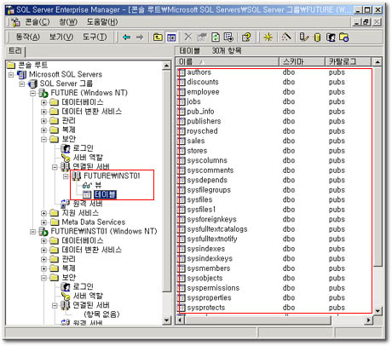Click the server icon of FUTURE (Windows NT)

click(43, 93)
